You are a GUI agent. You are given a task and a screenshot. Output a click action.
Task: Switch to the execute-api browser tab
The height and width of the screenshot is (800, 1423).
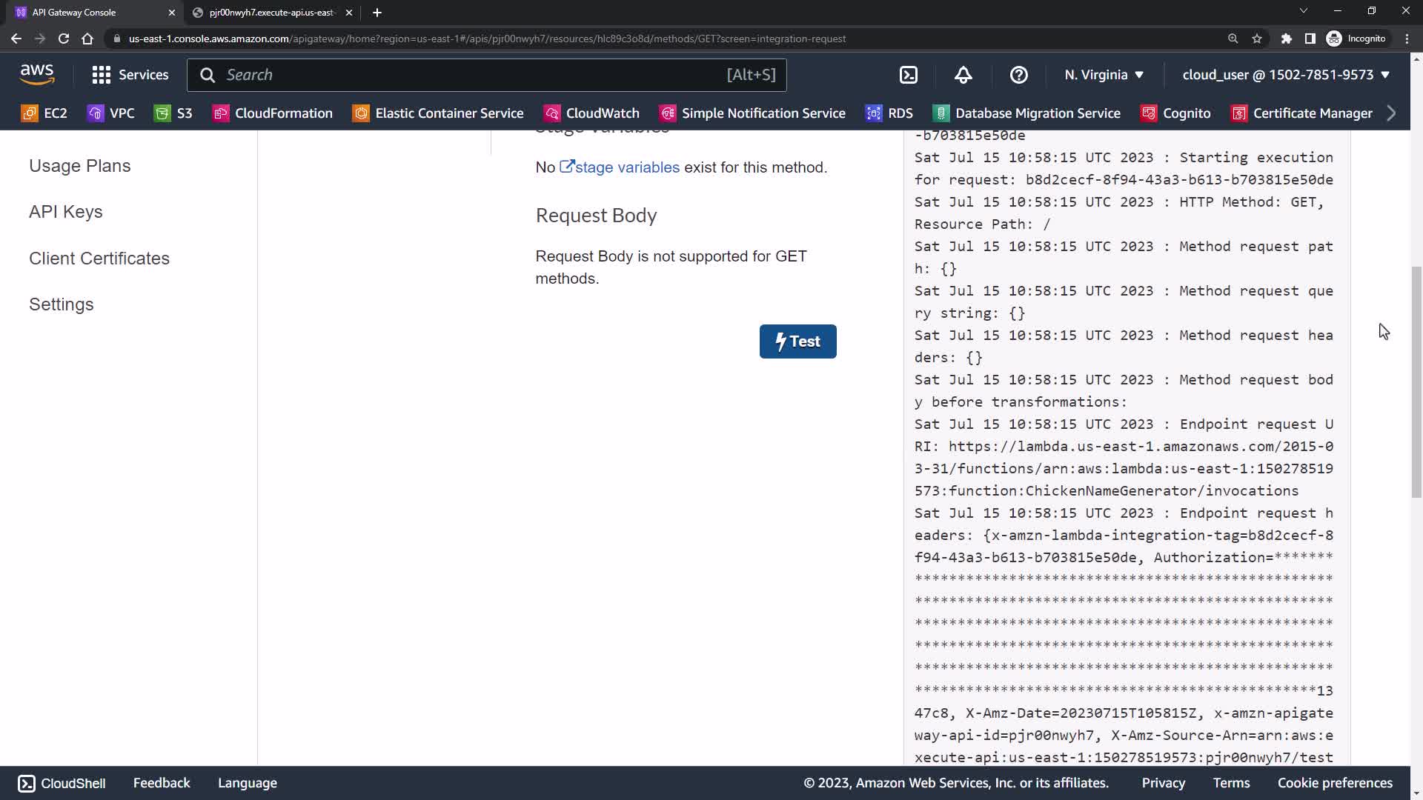[271, 13]
